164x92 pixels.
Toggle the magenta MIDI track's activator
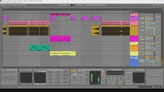click(147, 36)
